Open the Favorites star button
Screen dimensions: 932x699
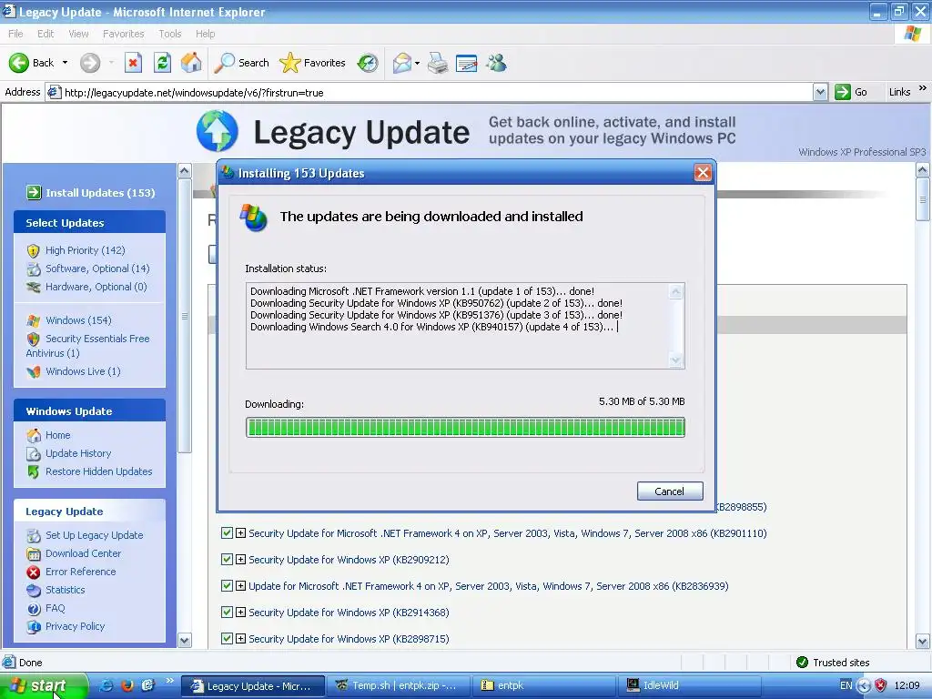click(313, 63)
